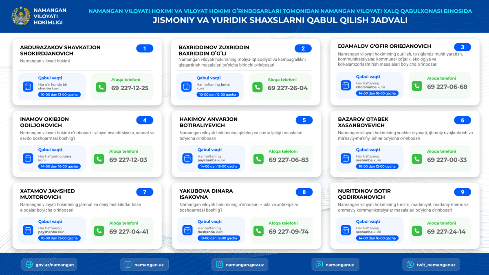Viewport: 489px width, 275px height.
Task: Click the phone icon next to 69 227-24-14
Action: click(417, 231)
